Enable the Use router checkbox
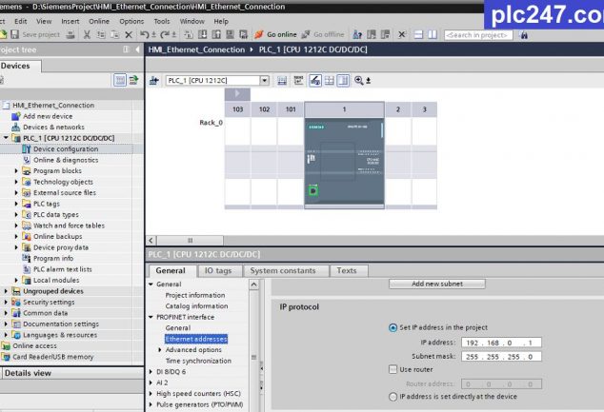604x412 pixels. pyautogui.click(x=393, y=369)
